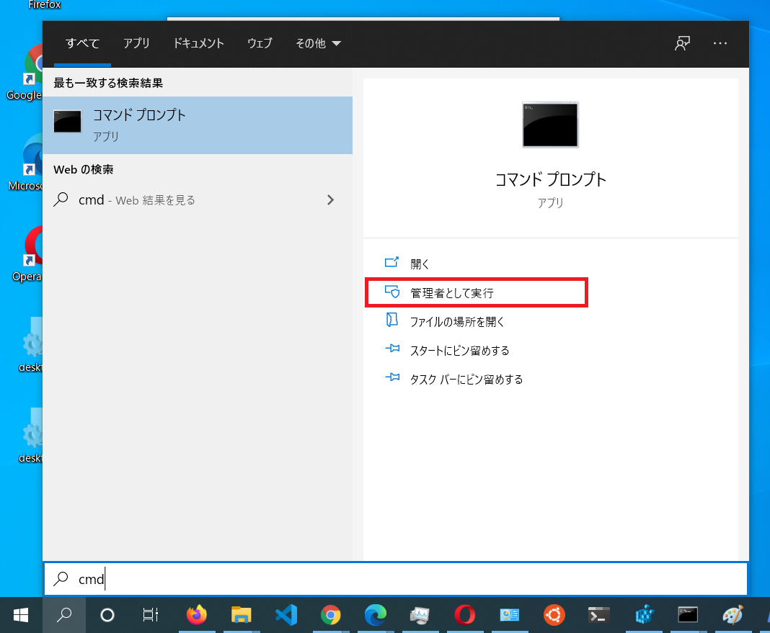Click the pin icon beside スタートにピン留めする
770x633 pixels.
coord(392,349)
